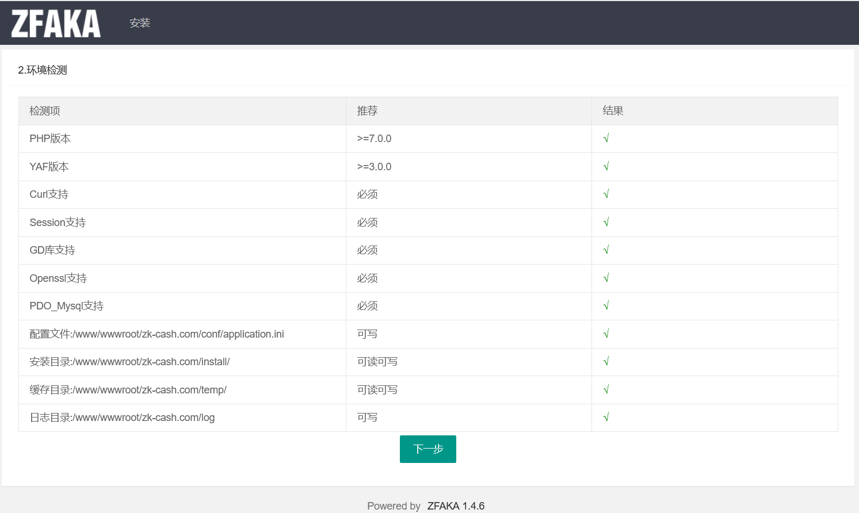Select the PHP版本 table row label
Image resolution: width=859 pixels, height=513 pixels.
click(49, 139)
